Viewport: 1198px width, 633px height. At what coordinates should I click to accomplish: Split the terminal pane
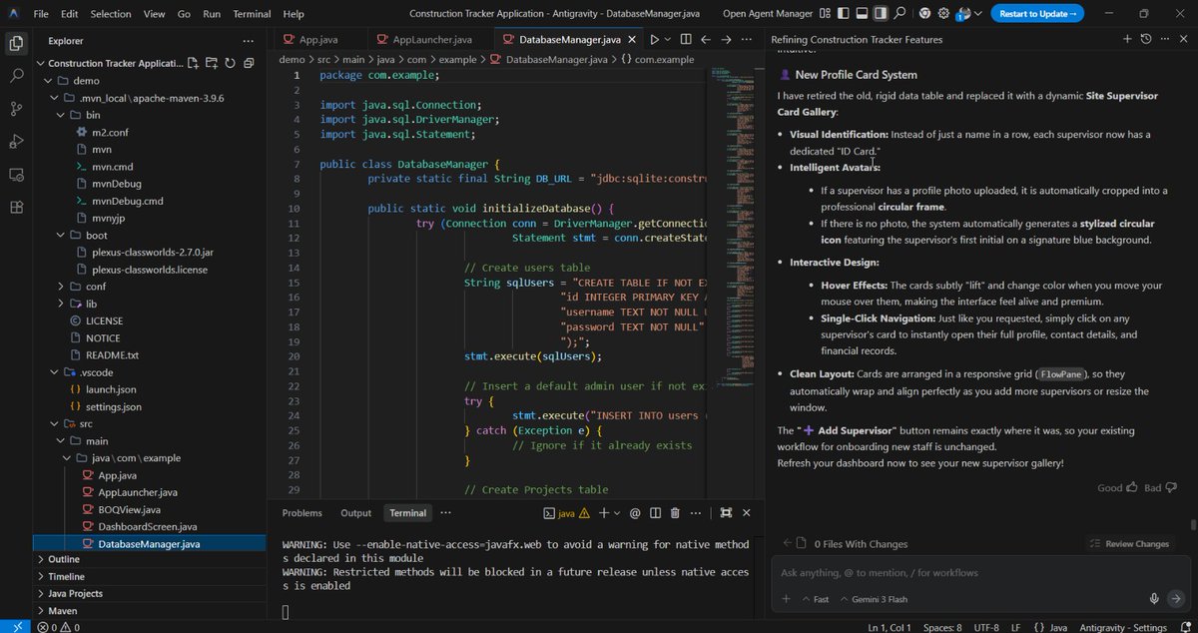tap(654, 513)
